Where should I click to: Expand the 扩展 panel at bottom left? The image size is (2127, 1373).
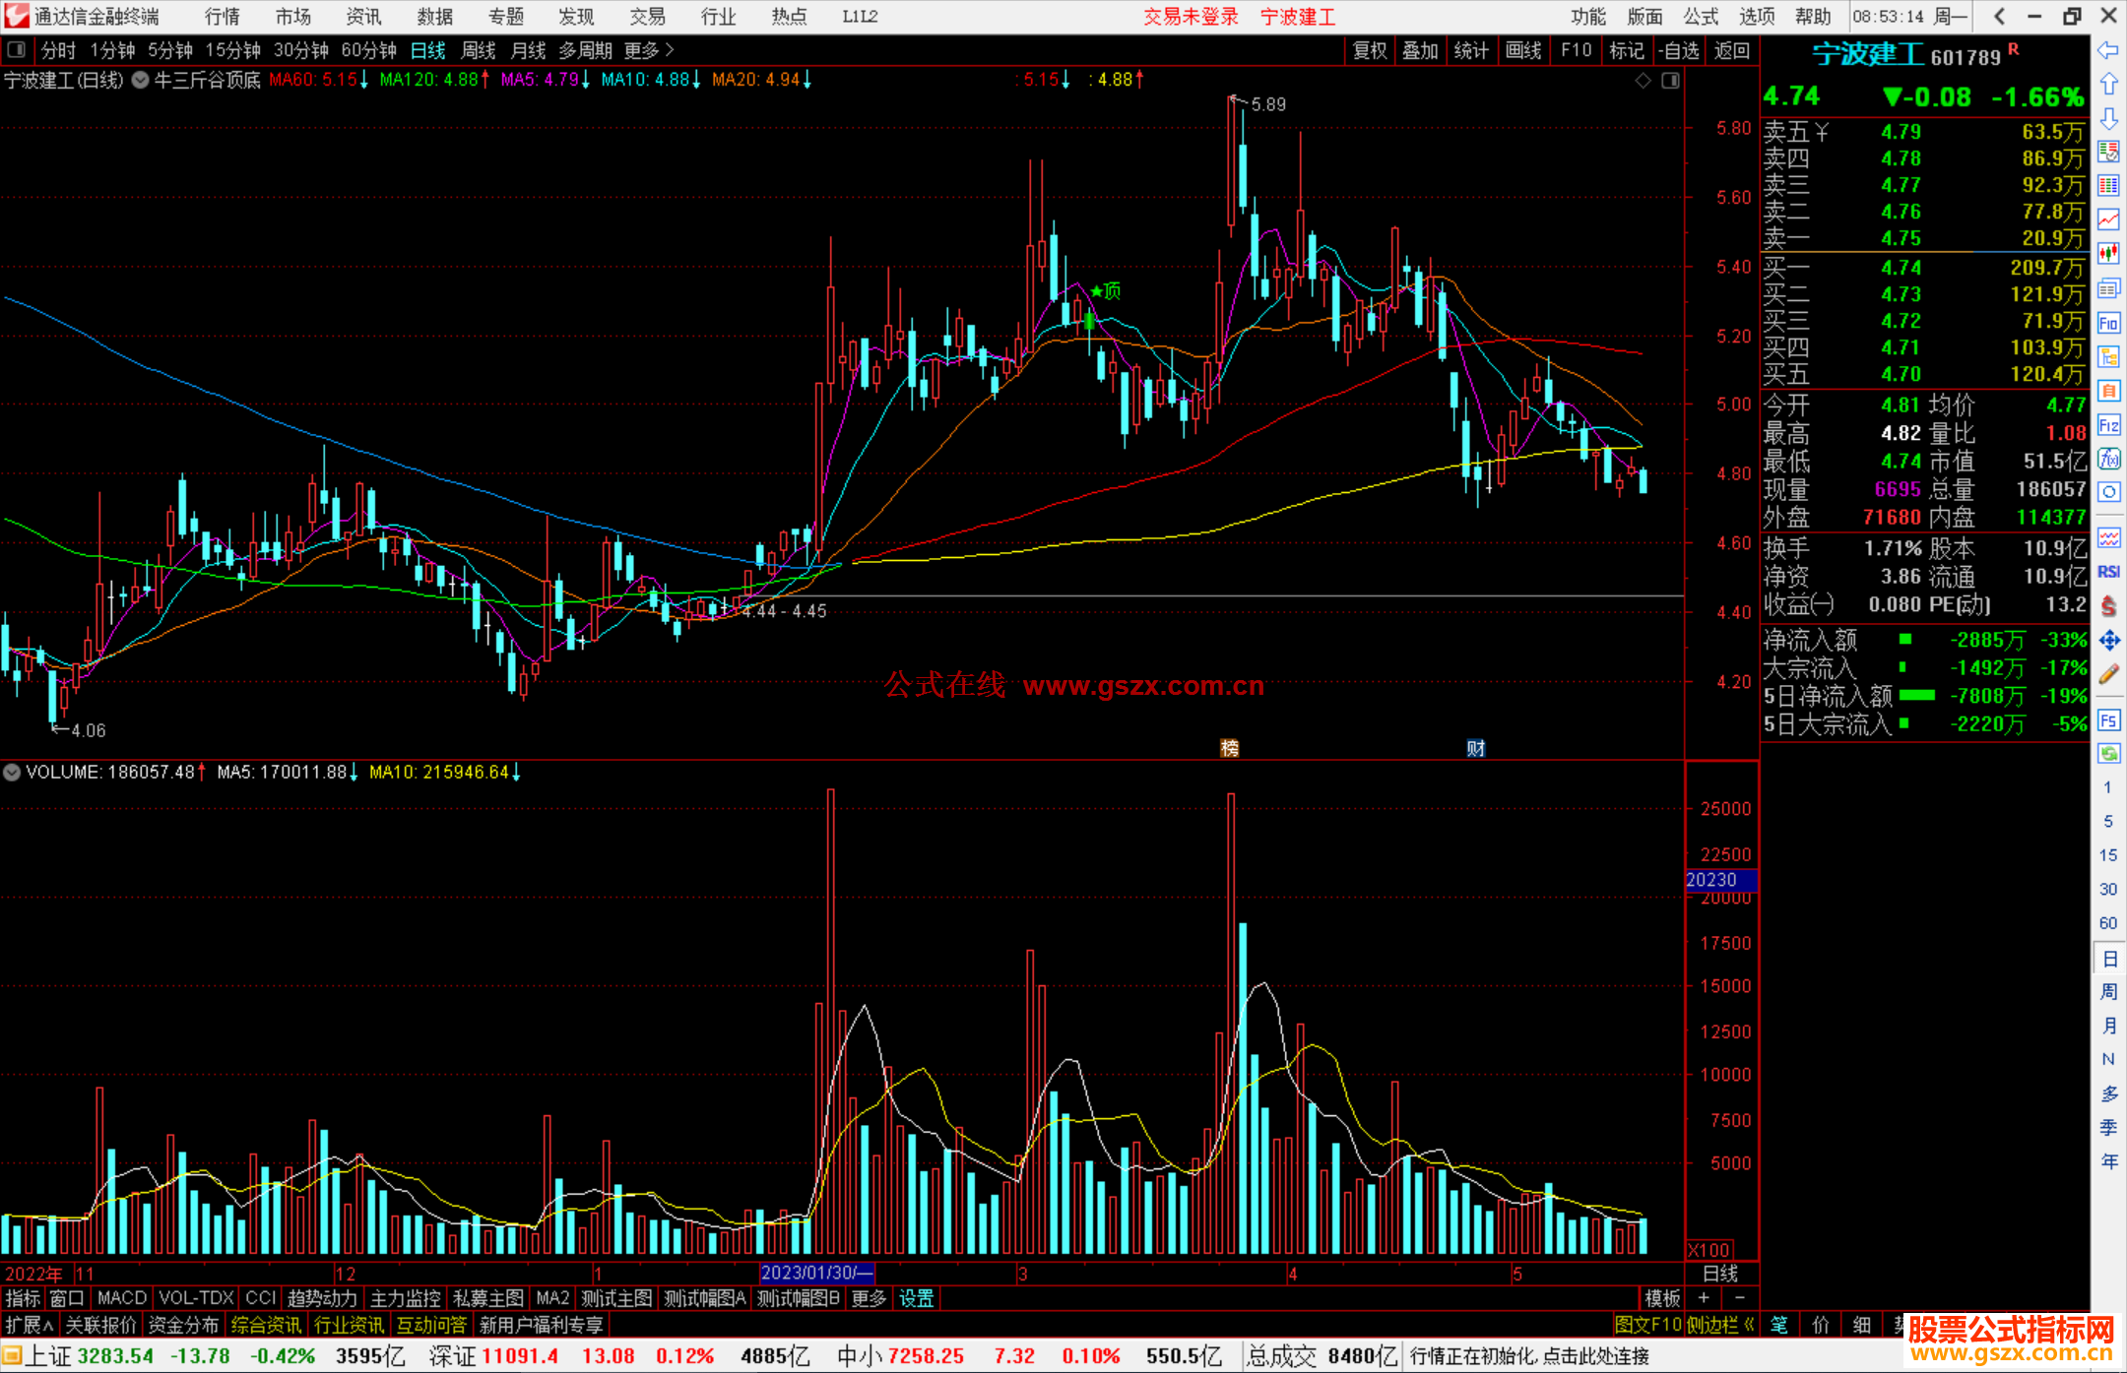pos(30,1325)
